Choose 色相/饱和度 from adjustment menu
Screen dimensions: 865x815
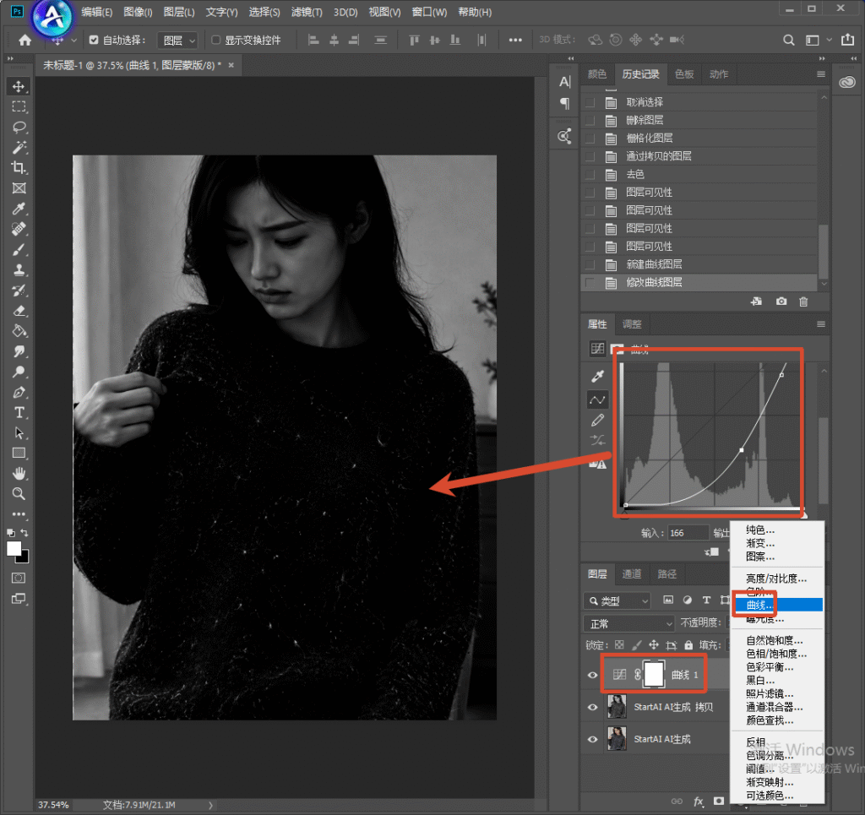coord(776,654)
